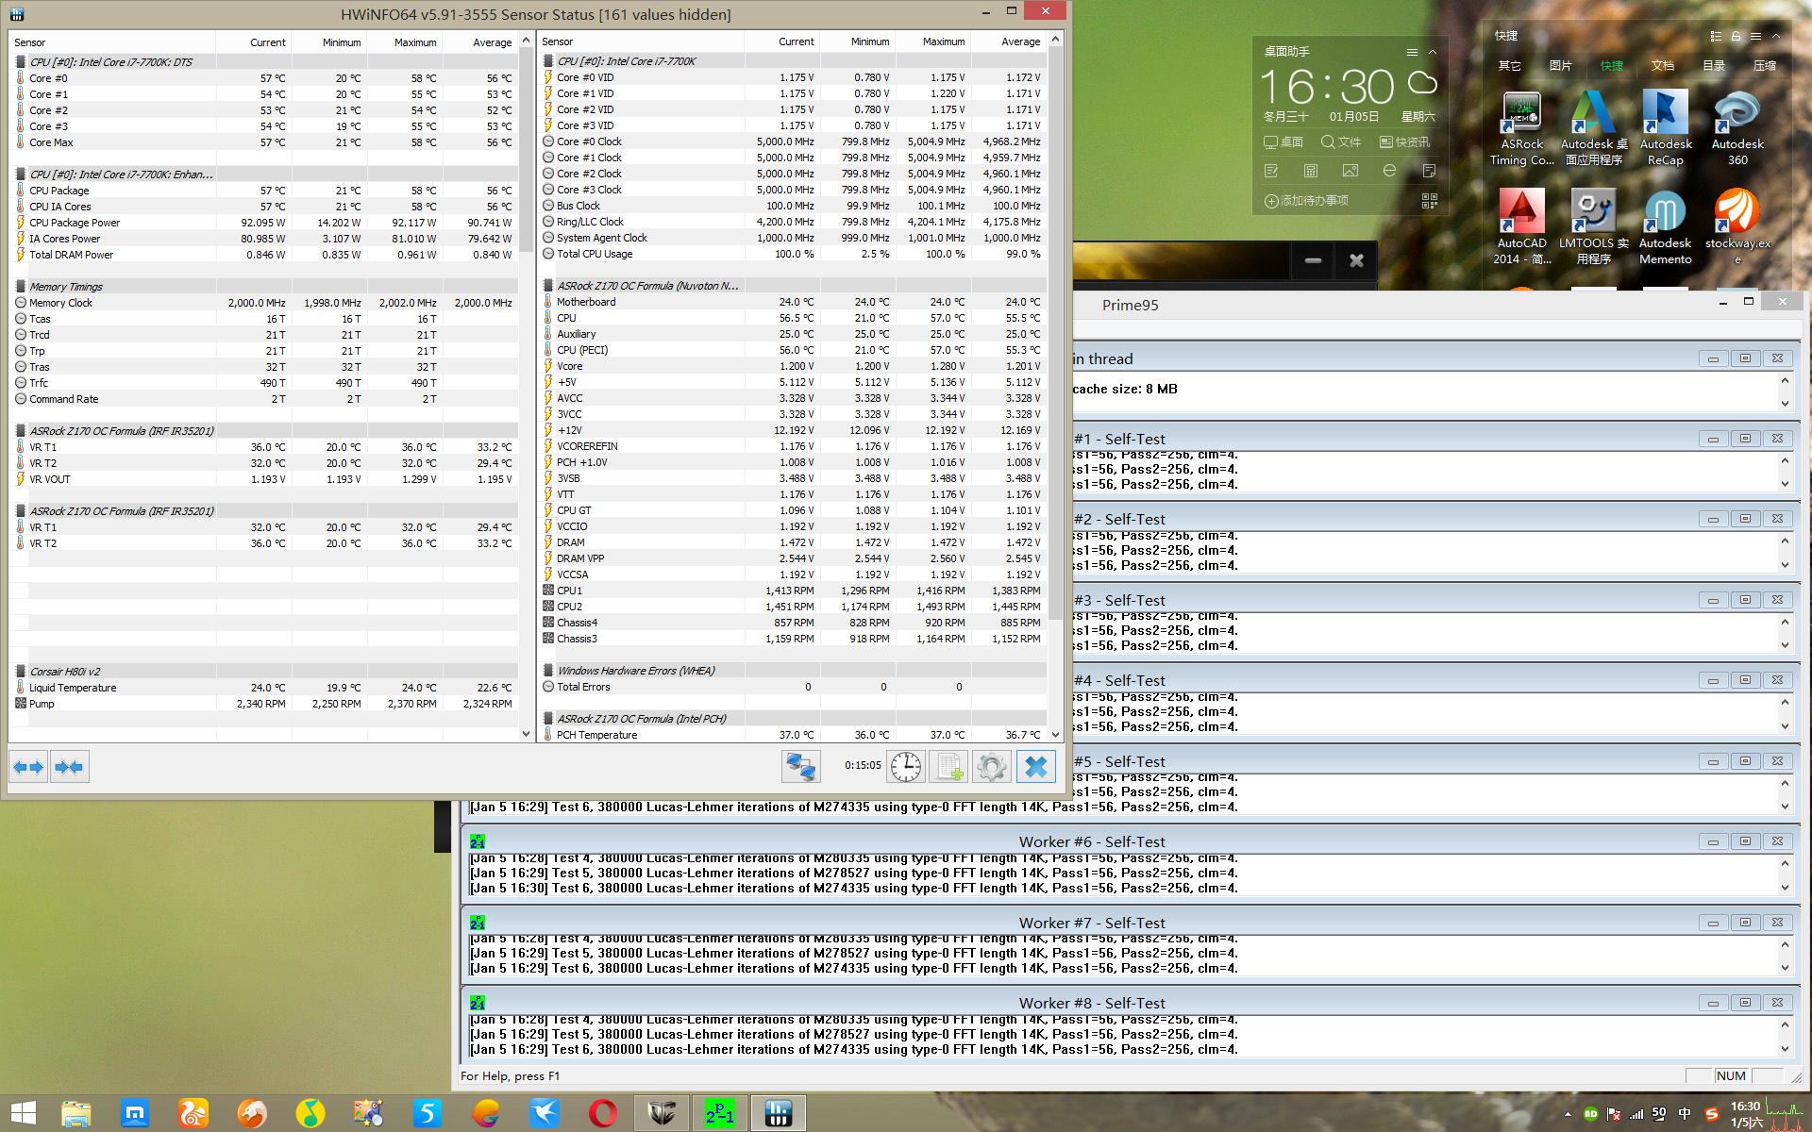Image resolution: width=1812 pixels, height=1132 pixels.
Task: Click the 快资讯 news button
Action: (x=1404, y=141)
